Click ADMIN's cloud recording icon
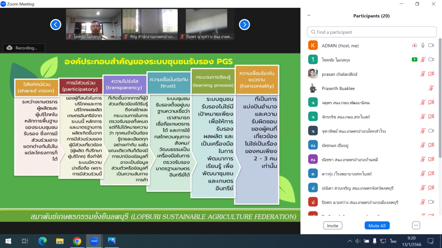This screenshot has height=248, width=442. click(x=415, y=46)
